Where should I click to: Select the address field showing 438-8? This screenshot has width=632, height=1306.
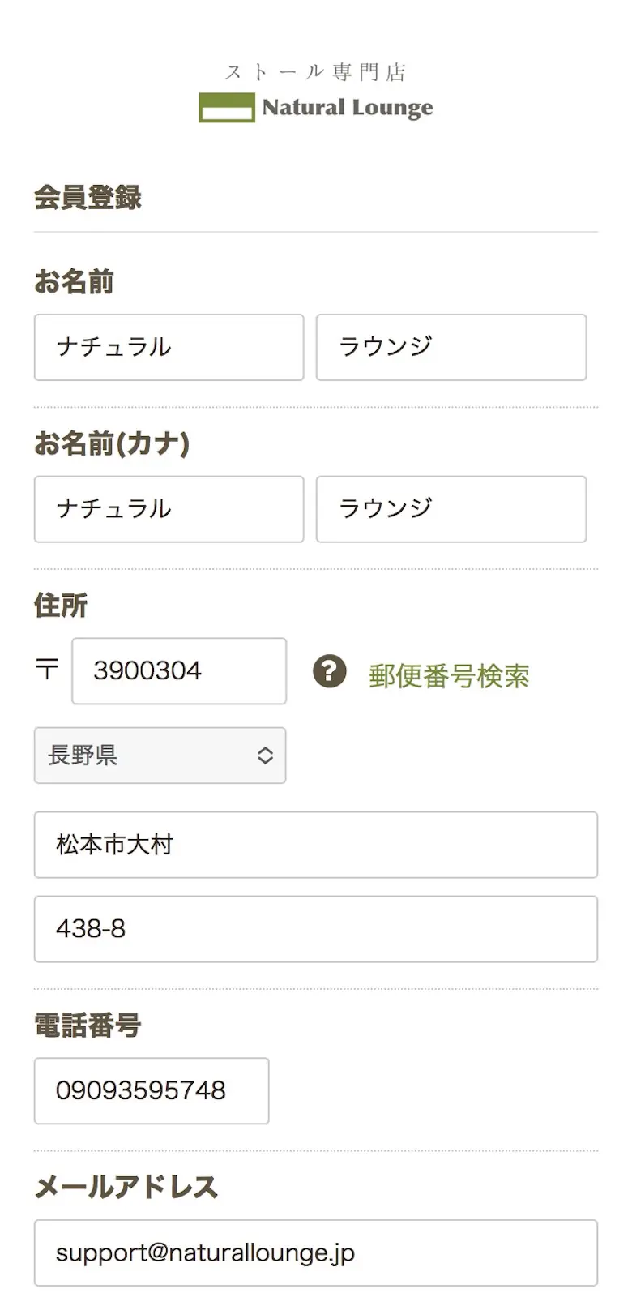click(315, 929)
